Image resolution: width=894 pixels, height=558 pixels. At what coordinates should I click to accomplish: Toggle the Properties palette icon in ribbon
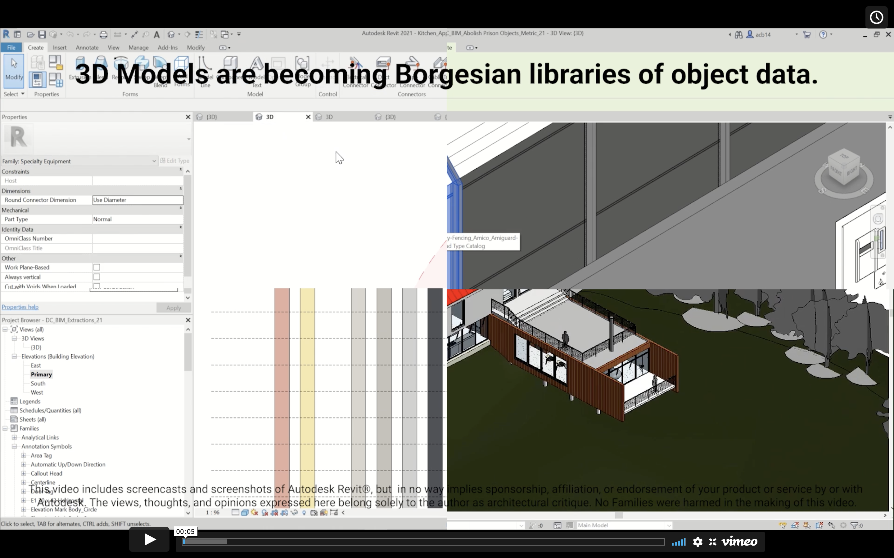coord(37,80)
